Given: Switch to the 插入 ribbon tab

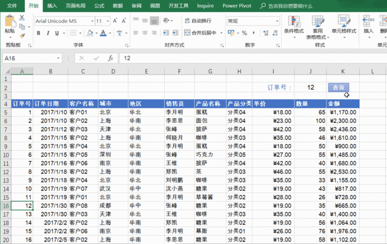Looking at the screenshot, I should pyautogui.click(x=53, y=5).
